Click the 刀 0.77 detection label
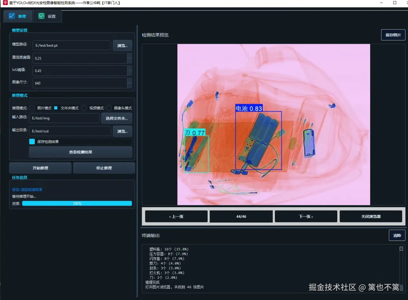408x300 pixels. (x=195, y=133)
